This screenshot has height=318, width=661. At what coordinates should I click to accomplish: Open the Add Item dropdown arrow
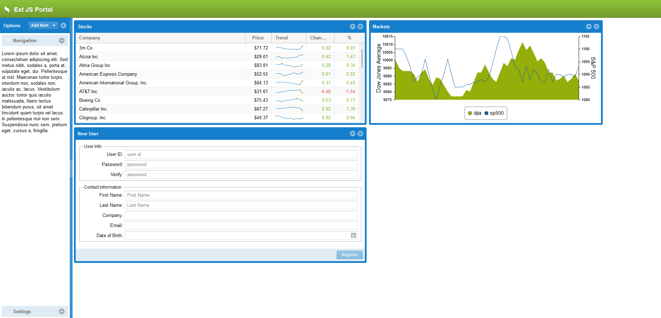[54, 25]
